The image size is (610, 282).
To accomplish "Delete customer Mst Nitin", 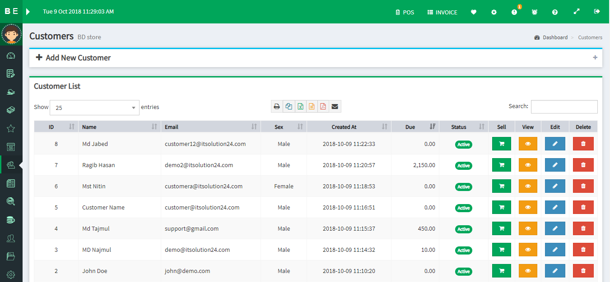I will pos(583,186).
